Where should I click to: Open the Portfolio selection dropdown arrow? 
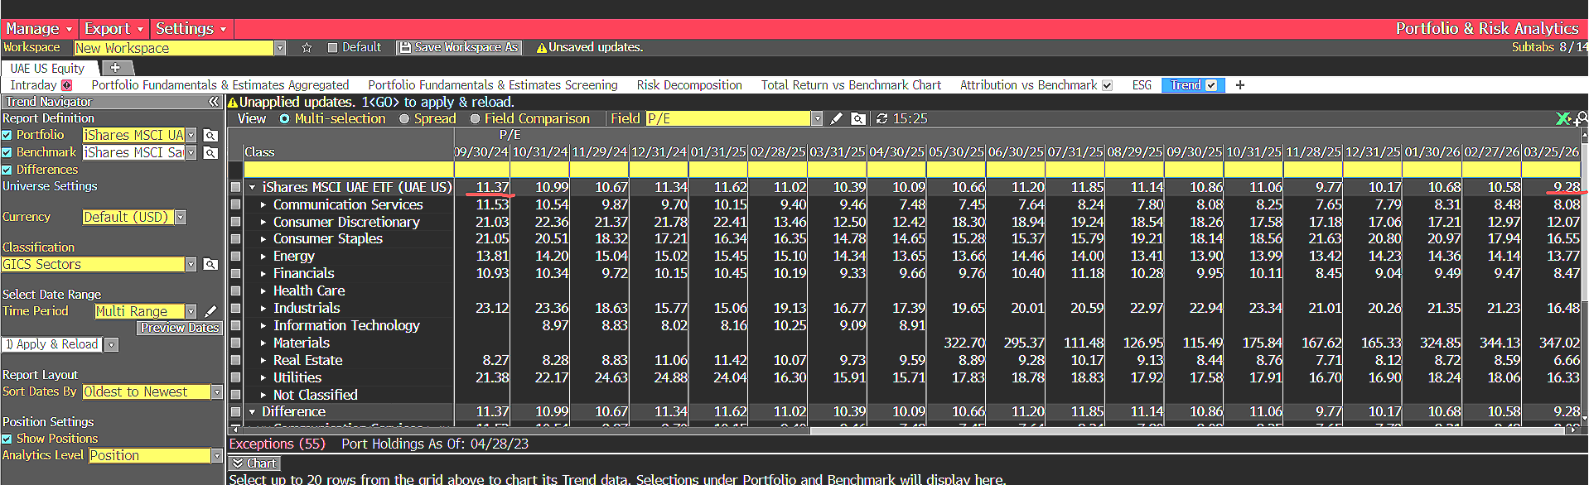tap(191, 136)
